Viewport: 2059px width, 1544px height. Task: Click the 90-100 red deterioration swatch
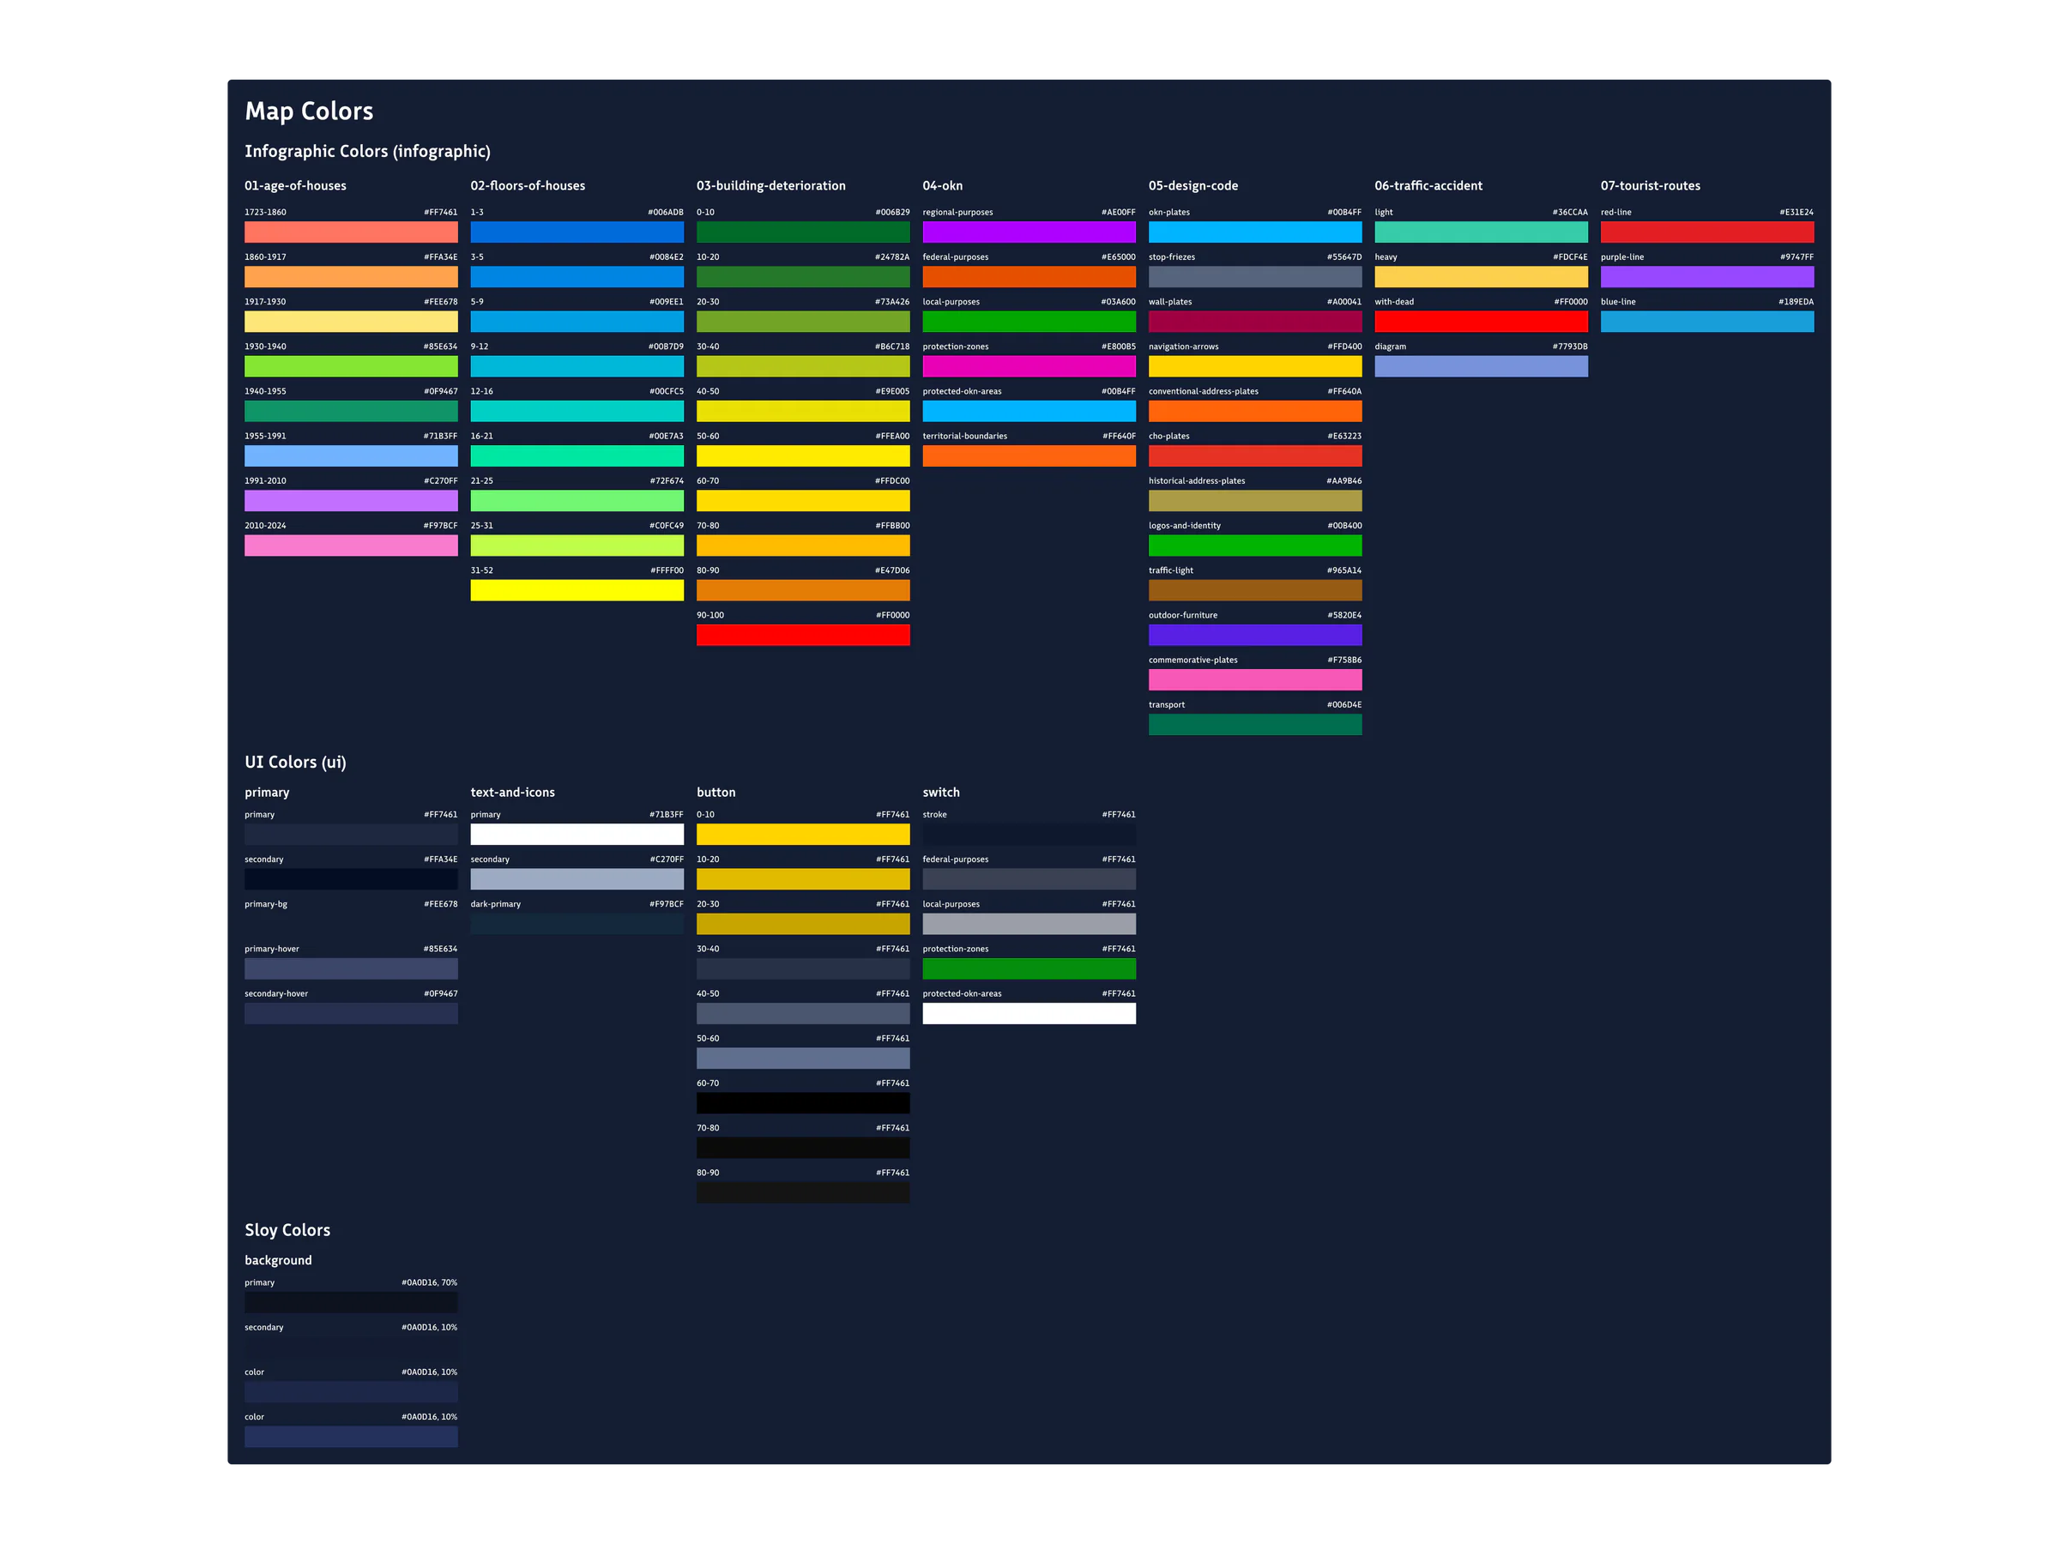point(803,635)
